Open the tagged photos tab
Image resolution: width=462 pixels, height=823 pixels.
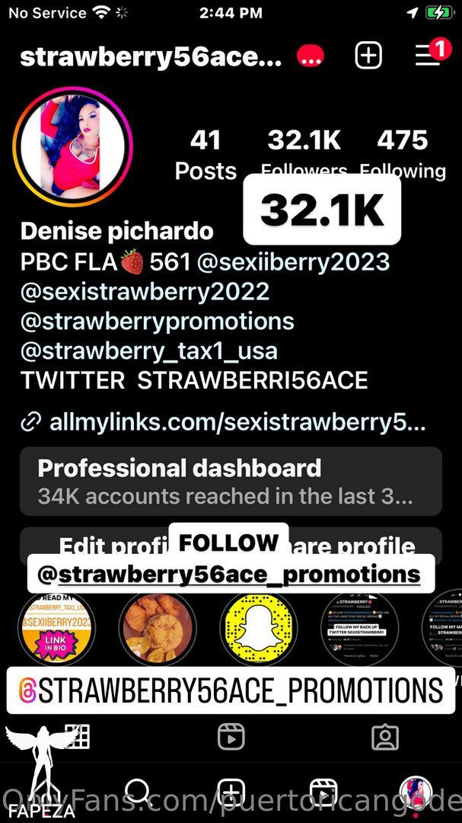click(x=385, y=738)
